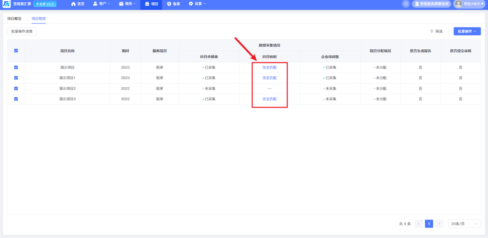Switch to the 项目管控 tab
The width and height of the screenshot is (488, 238).
[38, 19]
